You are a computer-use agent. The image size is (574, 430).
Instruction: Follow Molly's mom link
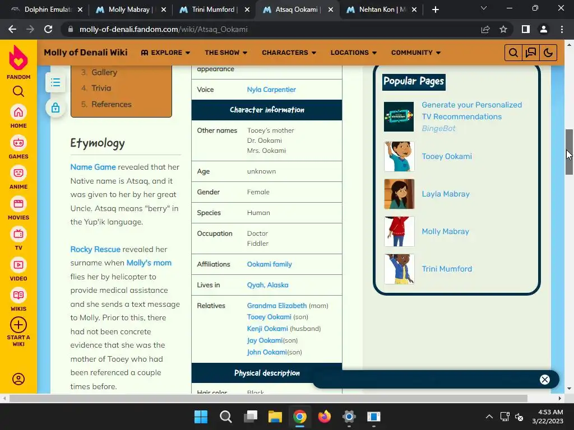click(x=149, y=263)
